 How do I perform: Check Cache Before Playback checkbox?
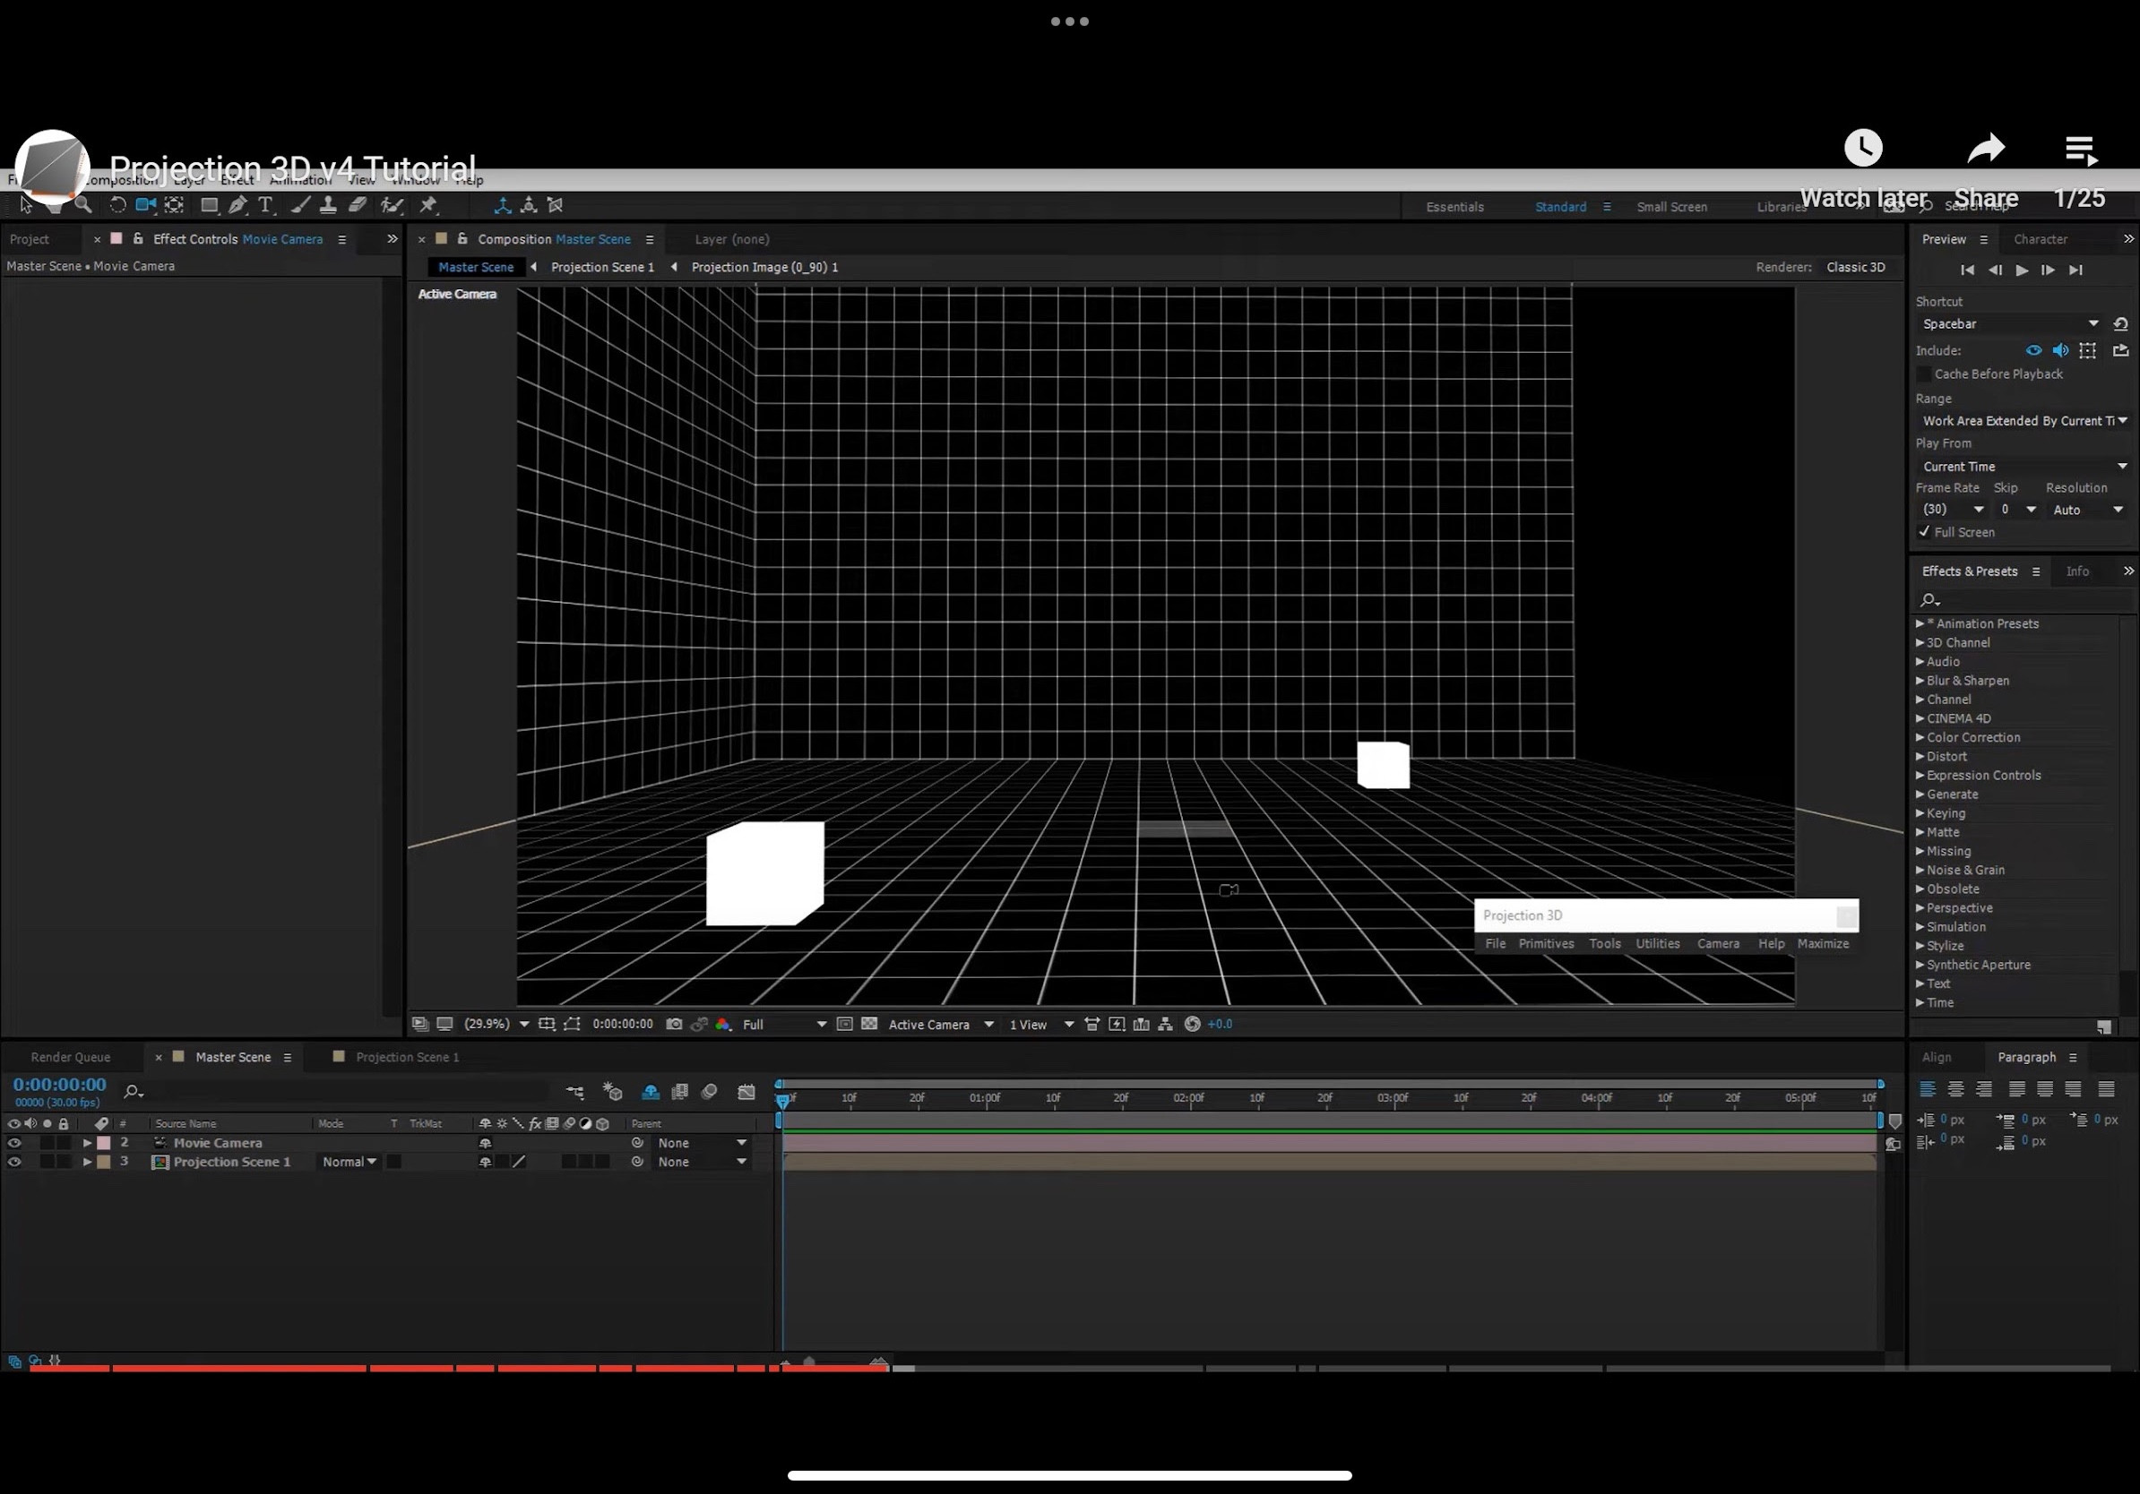[1924, 374]
